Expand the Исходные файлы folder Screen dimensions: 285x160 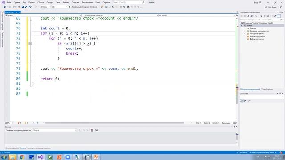pyautogui.click(x=244, y=34)
